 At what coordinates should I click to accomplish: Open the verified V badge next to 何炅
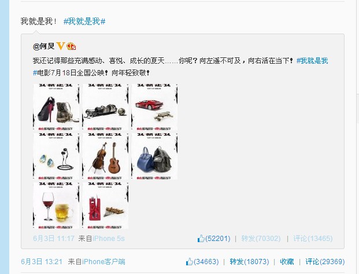61,46
